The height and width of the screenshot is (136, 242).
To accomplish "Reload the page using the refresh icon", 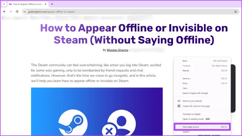I will (17, 11).
